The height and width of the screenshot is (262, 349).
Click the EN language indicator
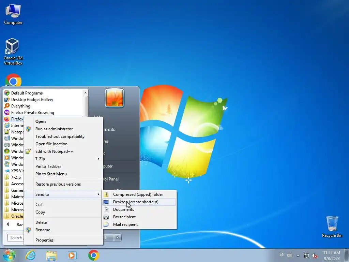[282, 254]
